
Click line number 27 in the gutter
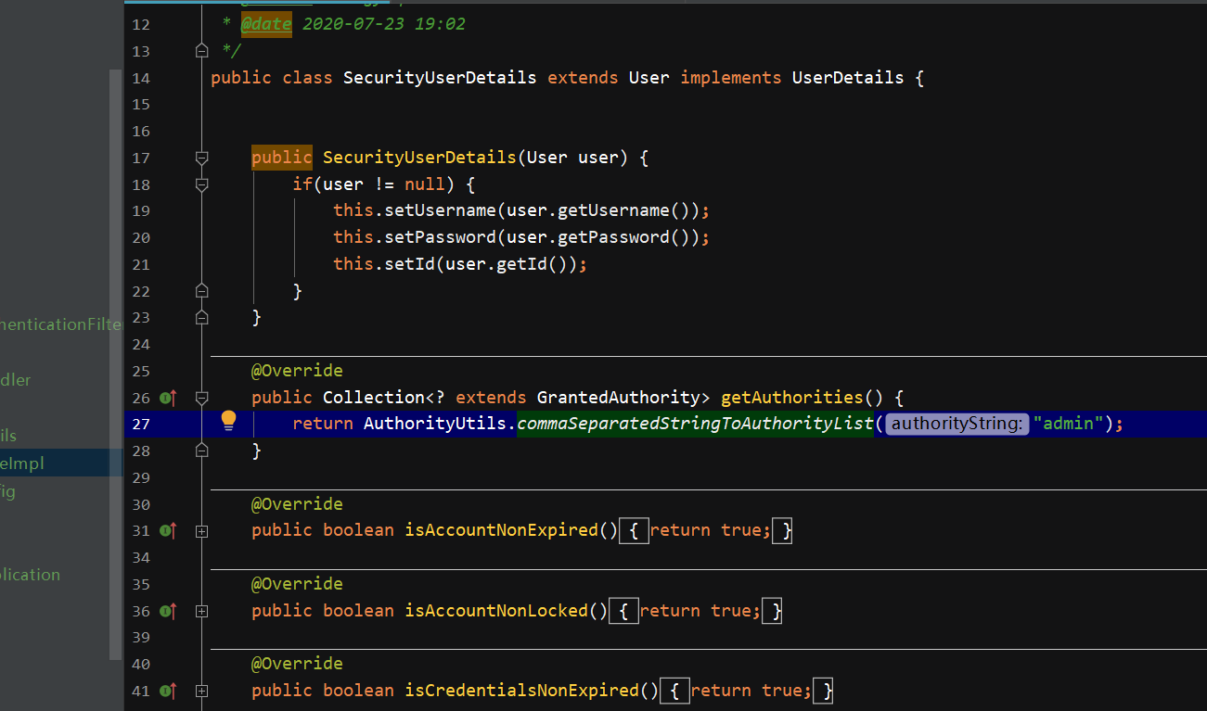pos(140,425)
